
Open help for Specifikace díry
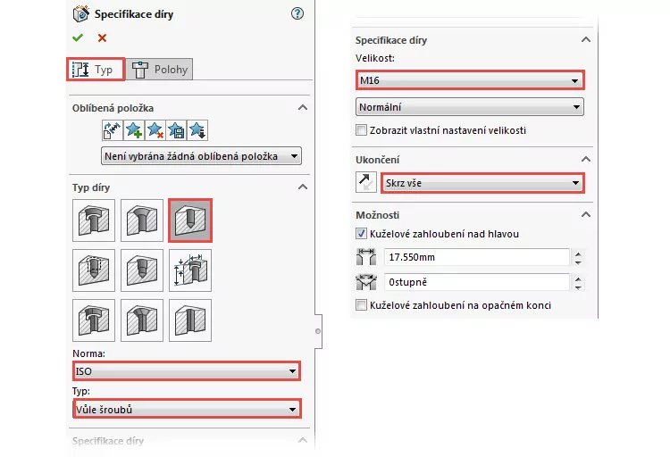(x=297, y=13)
